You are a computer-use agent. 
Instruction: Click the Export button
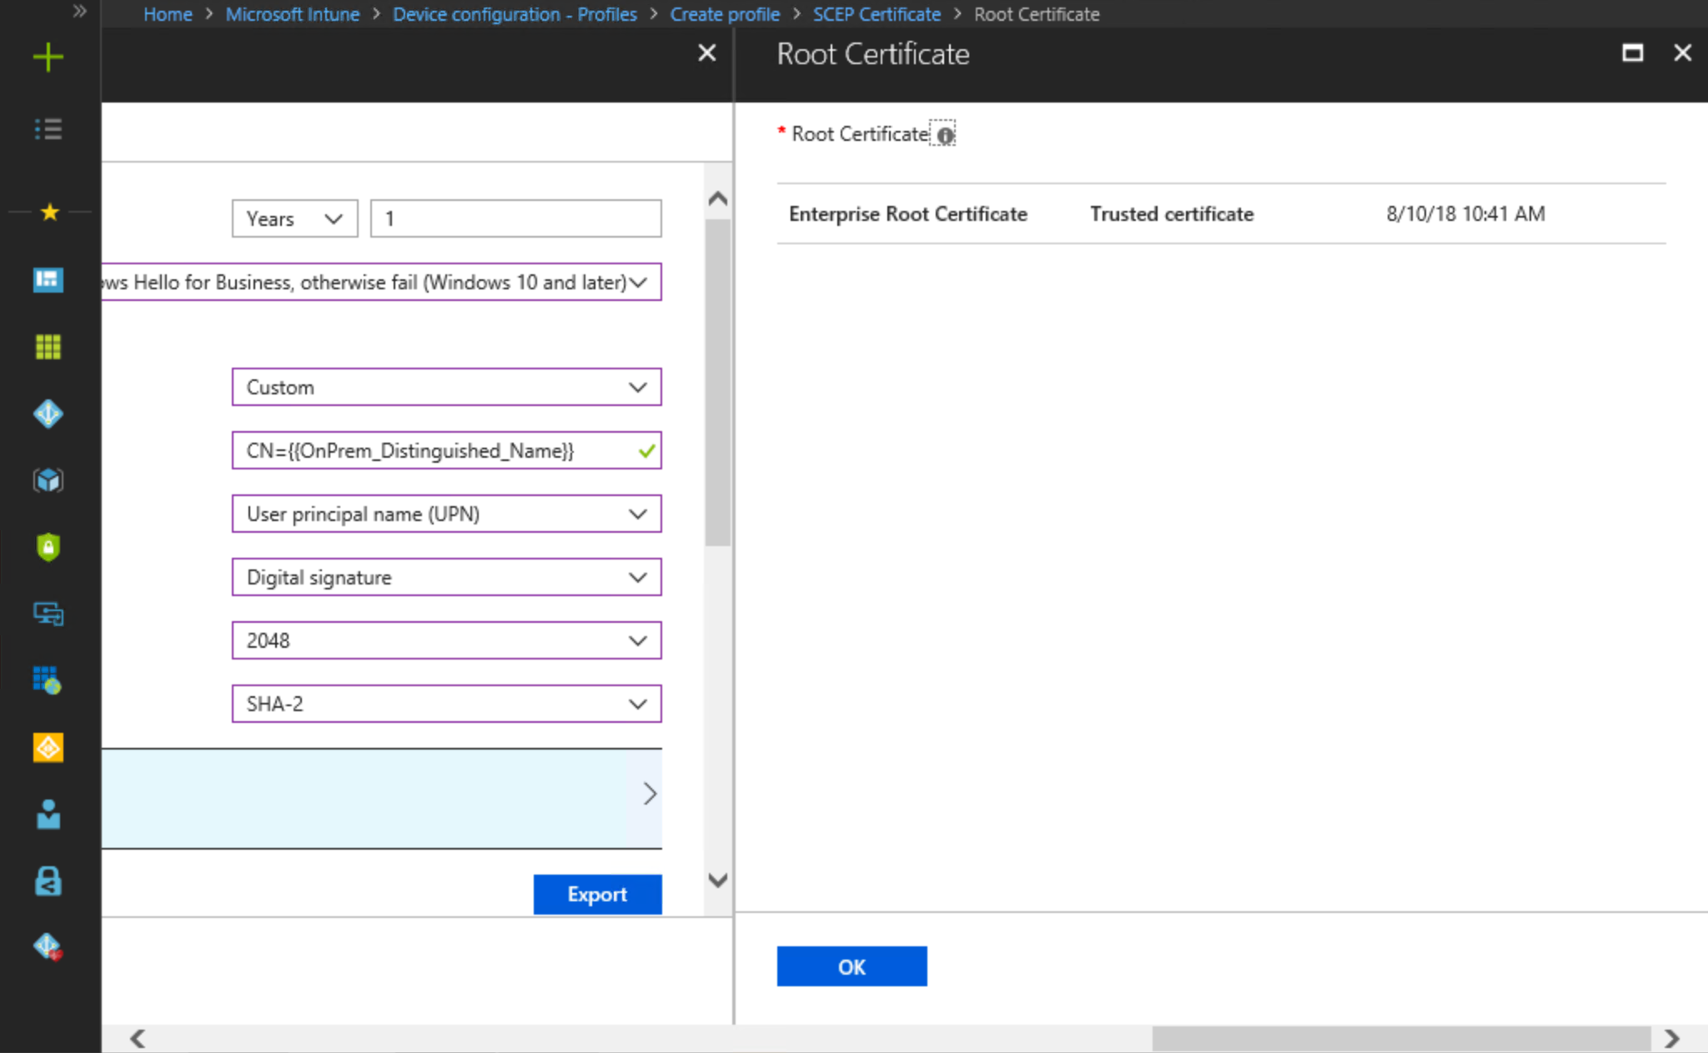pyautogui.click(x=597, y=895)
